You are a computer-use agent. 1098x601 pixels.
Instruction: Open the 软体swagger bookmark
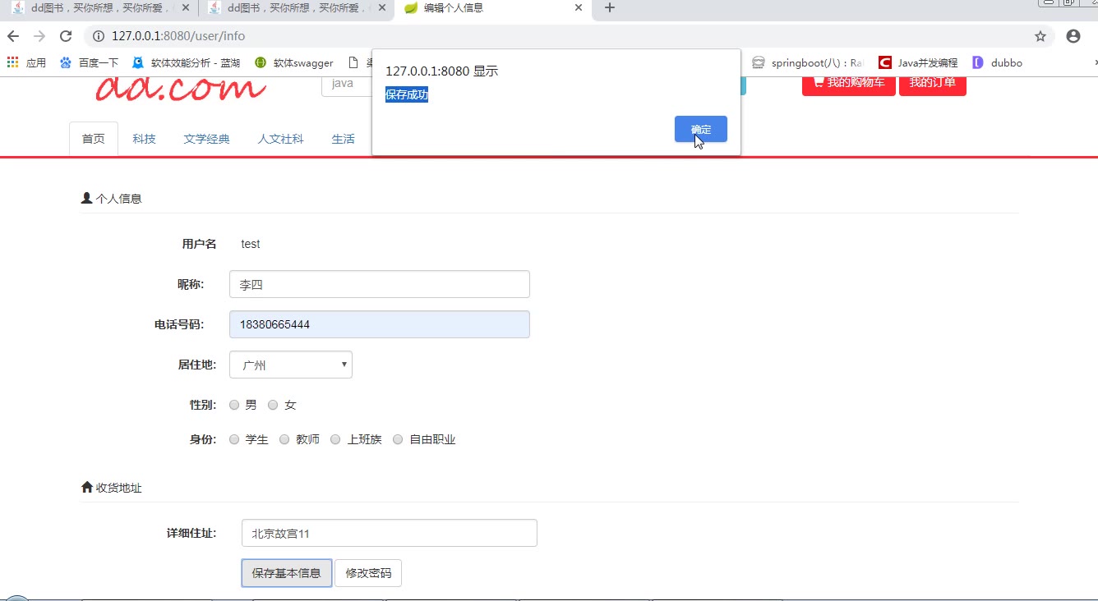click(294, 62)
